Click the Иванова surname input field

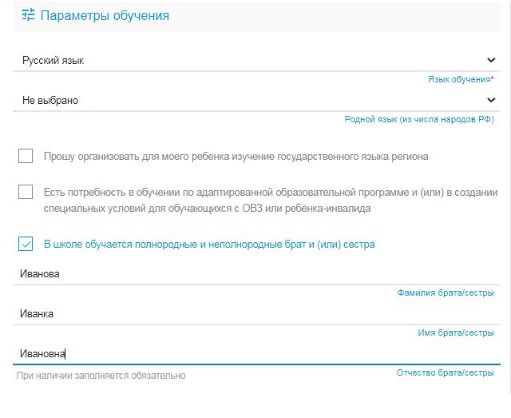point(256,274)
